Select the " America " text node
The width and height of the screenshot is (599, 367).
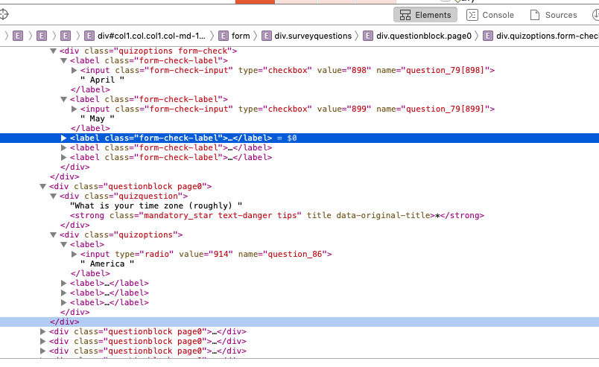point(107,264)
